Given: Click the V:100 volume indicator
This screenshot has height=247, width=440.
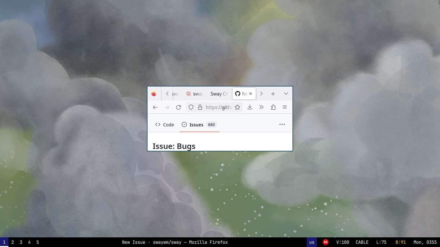Looking at the screenshot, I should click(x=343, y=242).
